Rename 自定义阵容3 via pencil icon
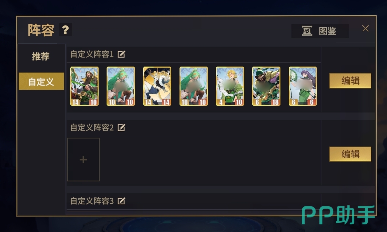 [x=121, y=201]
